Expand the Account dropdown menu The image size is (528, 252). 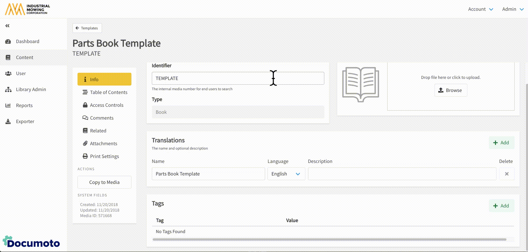(x=480, y=9)
